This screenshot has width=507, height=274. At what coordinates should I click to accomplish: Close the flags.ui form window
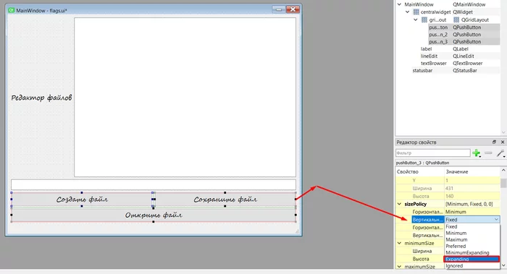[x=293, y=9]
